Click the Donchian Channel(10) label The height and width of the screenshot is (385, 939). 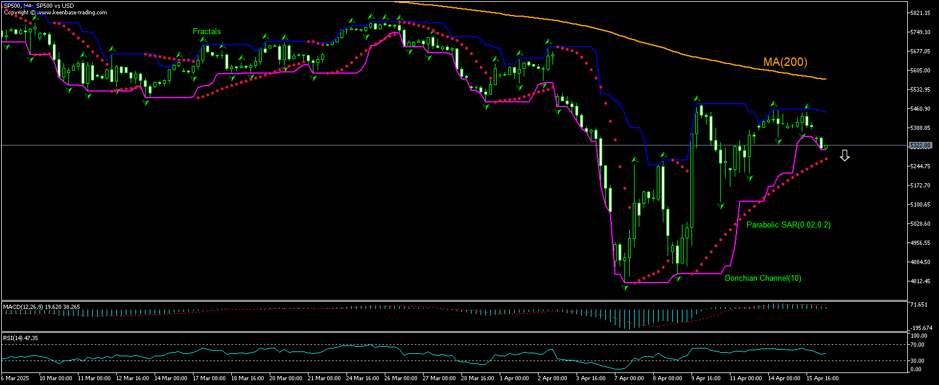[762, 278]
